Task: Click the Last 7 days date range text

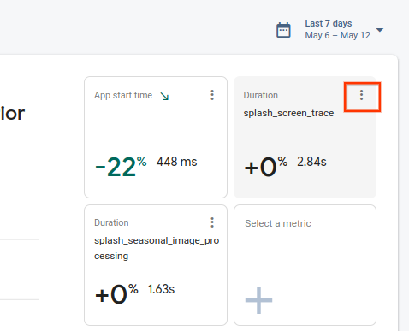Action: pyautogui.click(x=329, y=23)
